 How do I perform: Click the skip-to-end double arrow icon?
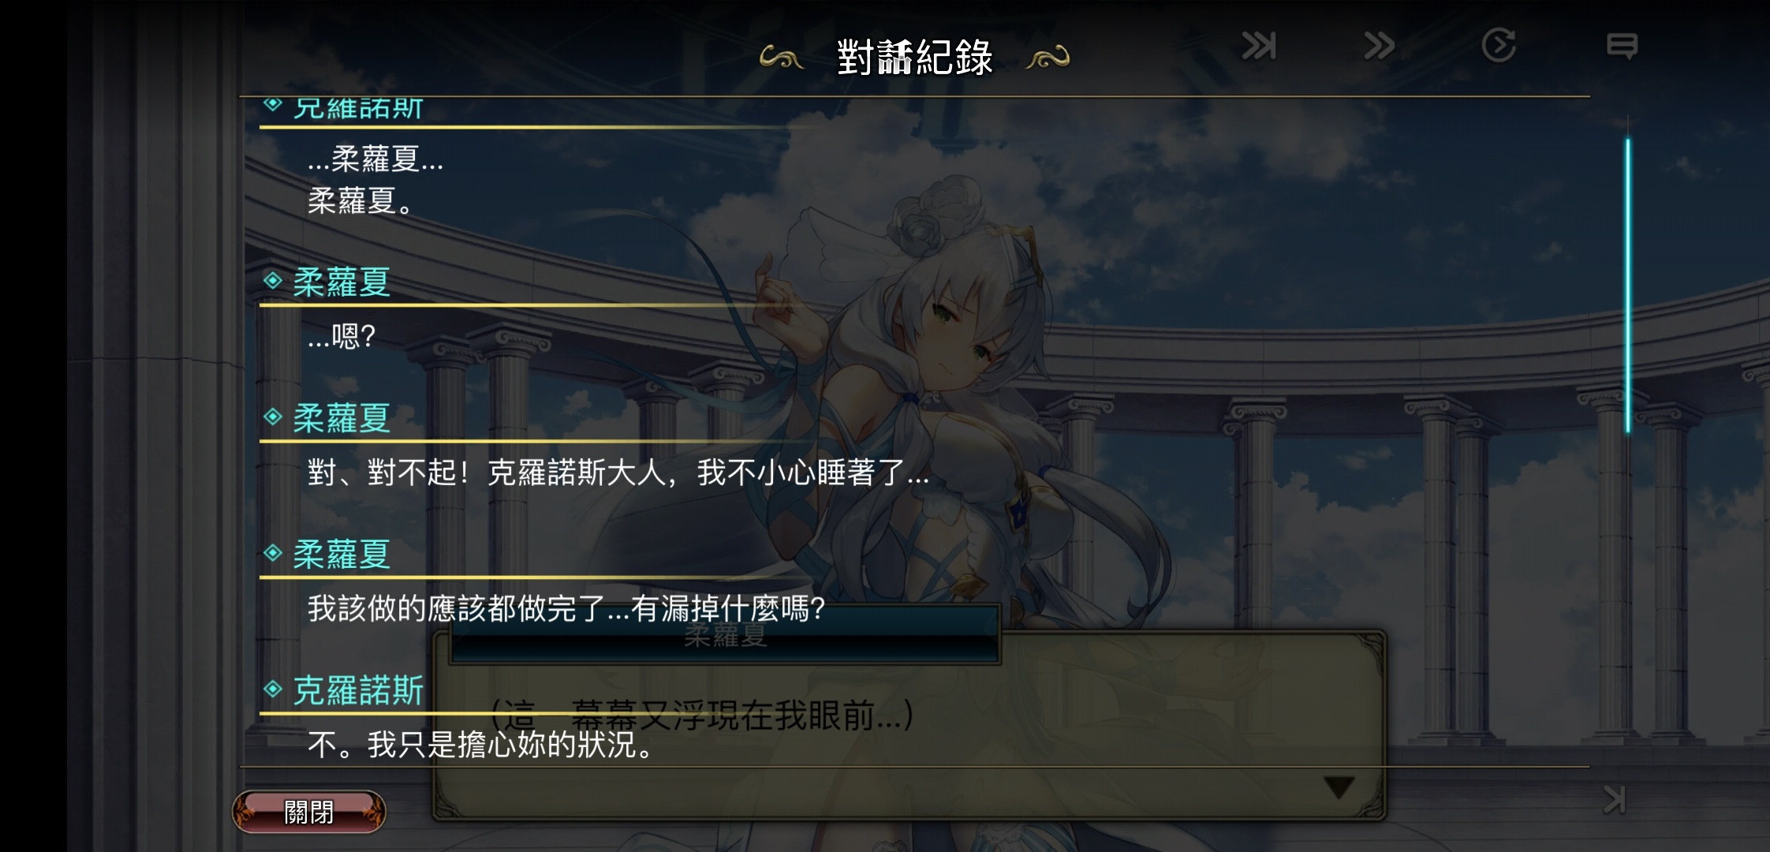coord(1259,46)
